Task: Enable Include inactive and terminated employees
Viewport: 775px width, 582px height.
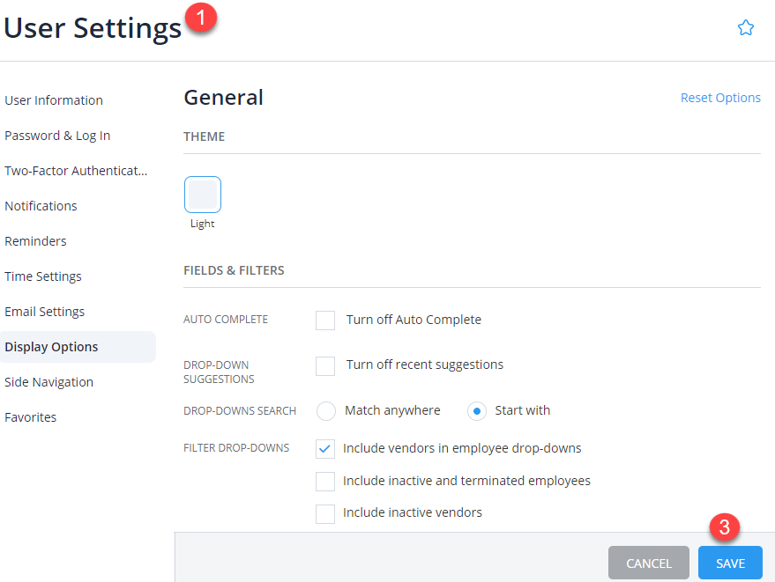Action: [324, 481]
